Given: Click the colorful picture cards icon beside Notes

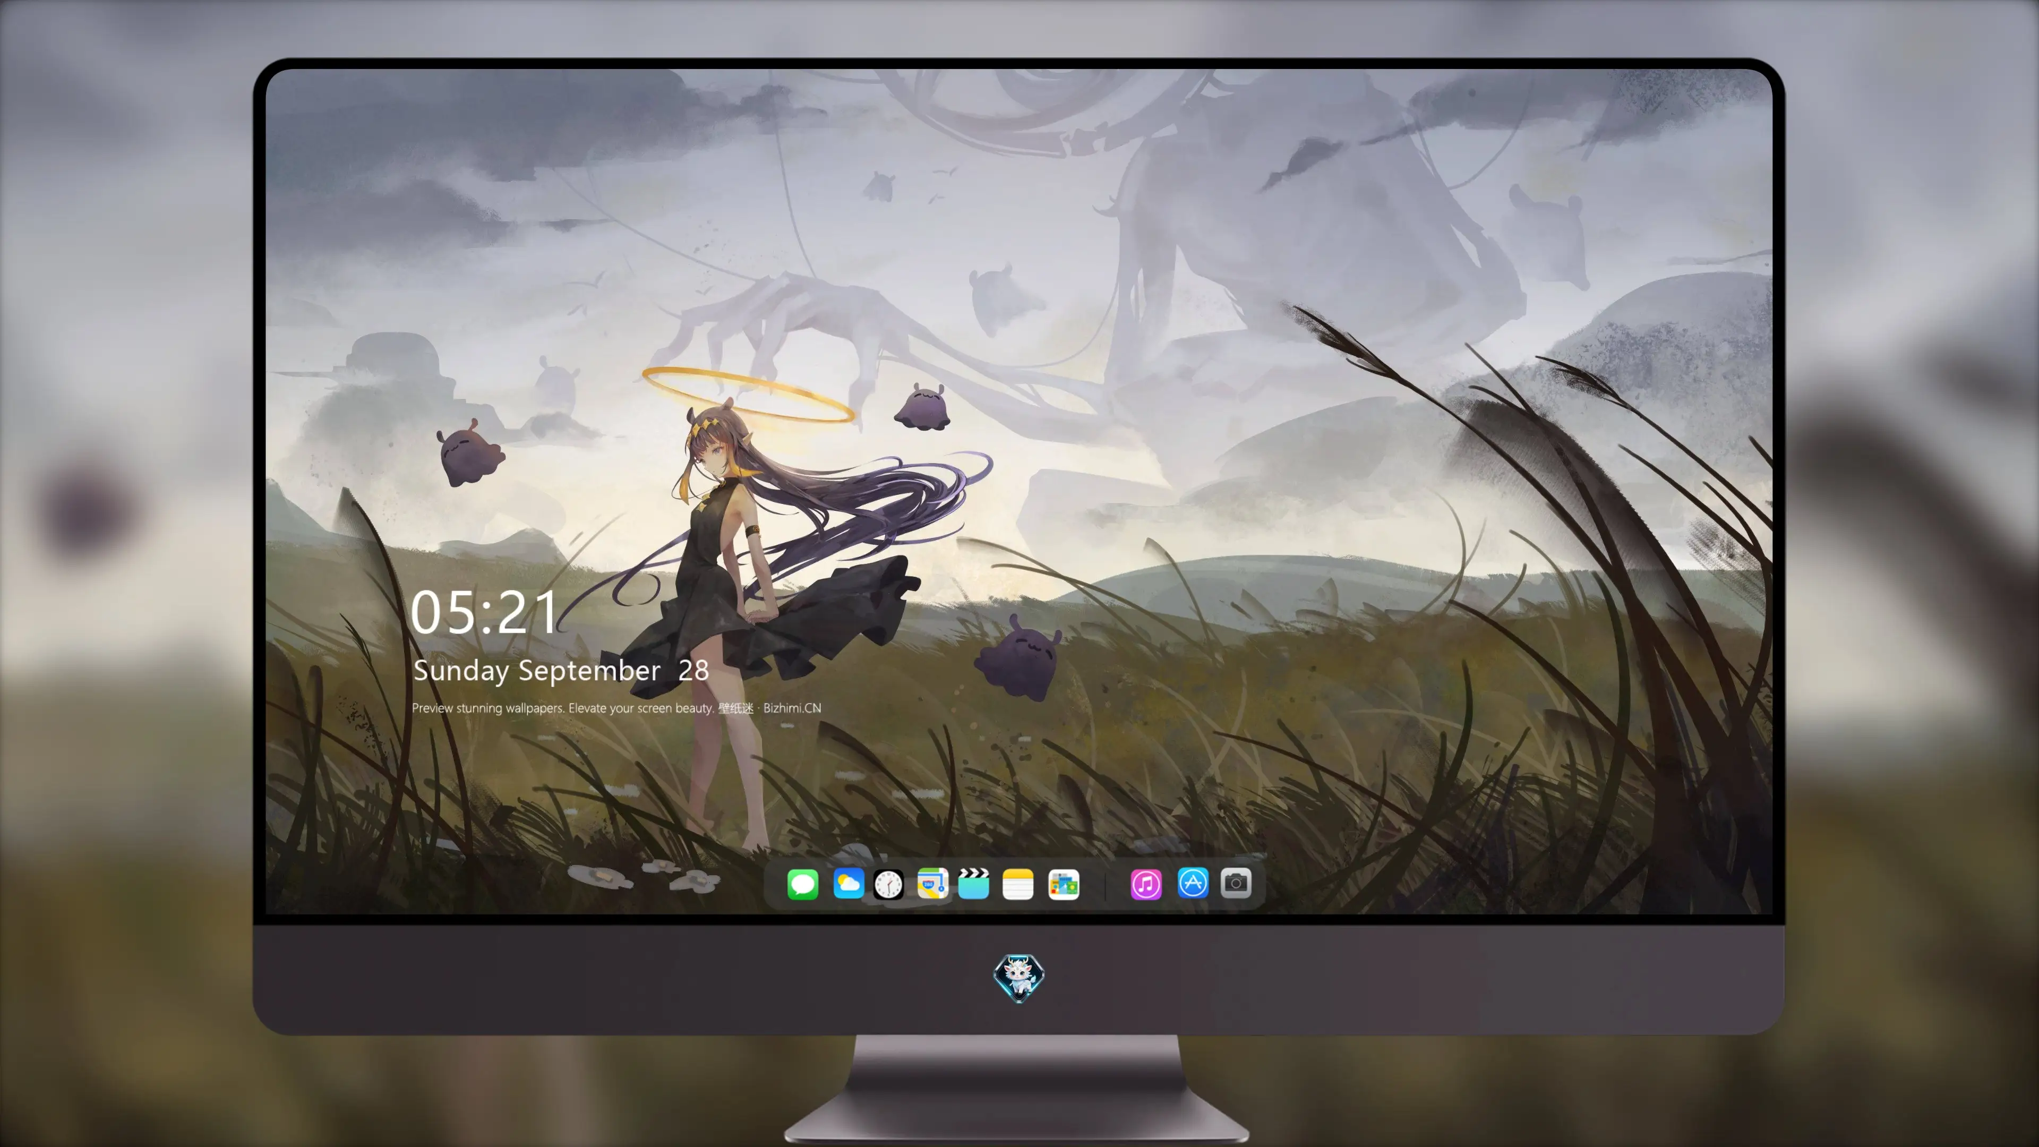Looking at the screenshot, I should pyautogui.click(x=1064, y=884).
